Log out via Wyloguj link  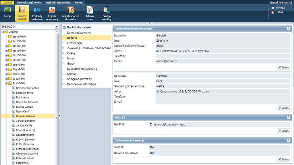[x=280, y=7]
